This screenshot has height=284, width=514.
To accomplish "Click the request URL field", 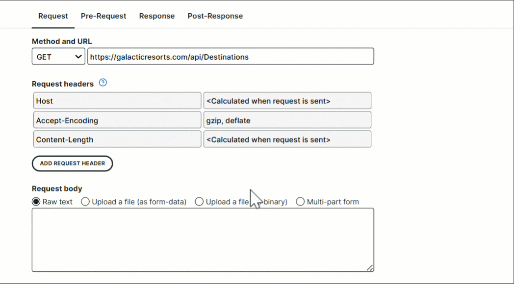I will coord(231,57).
